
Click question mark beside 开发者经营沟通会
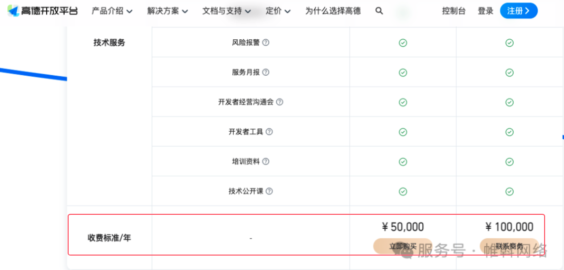tap(280, 102)
